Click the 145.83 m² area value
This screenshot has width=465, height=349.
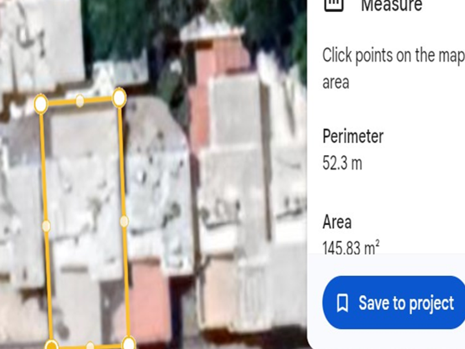351,247
